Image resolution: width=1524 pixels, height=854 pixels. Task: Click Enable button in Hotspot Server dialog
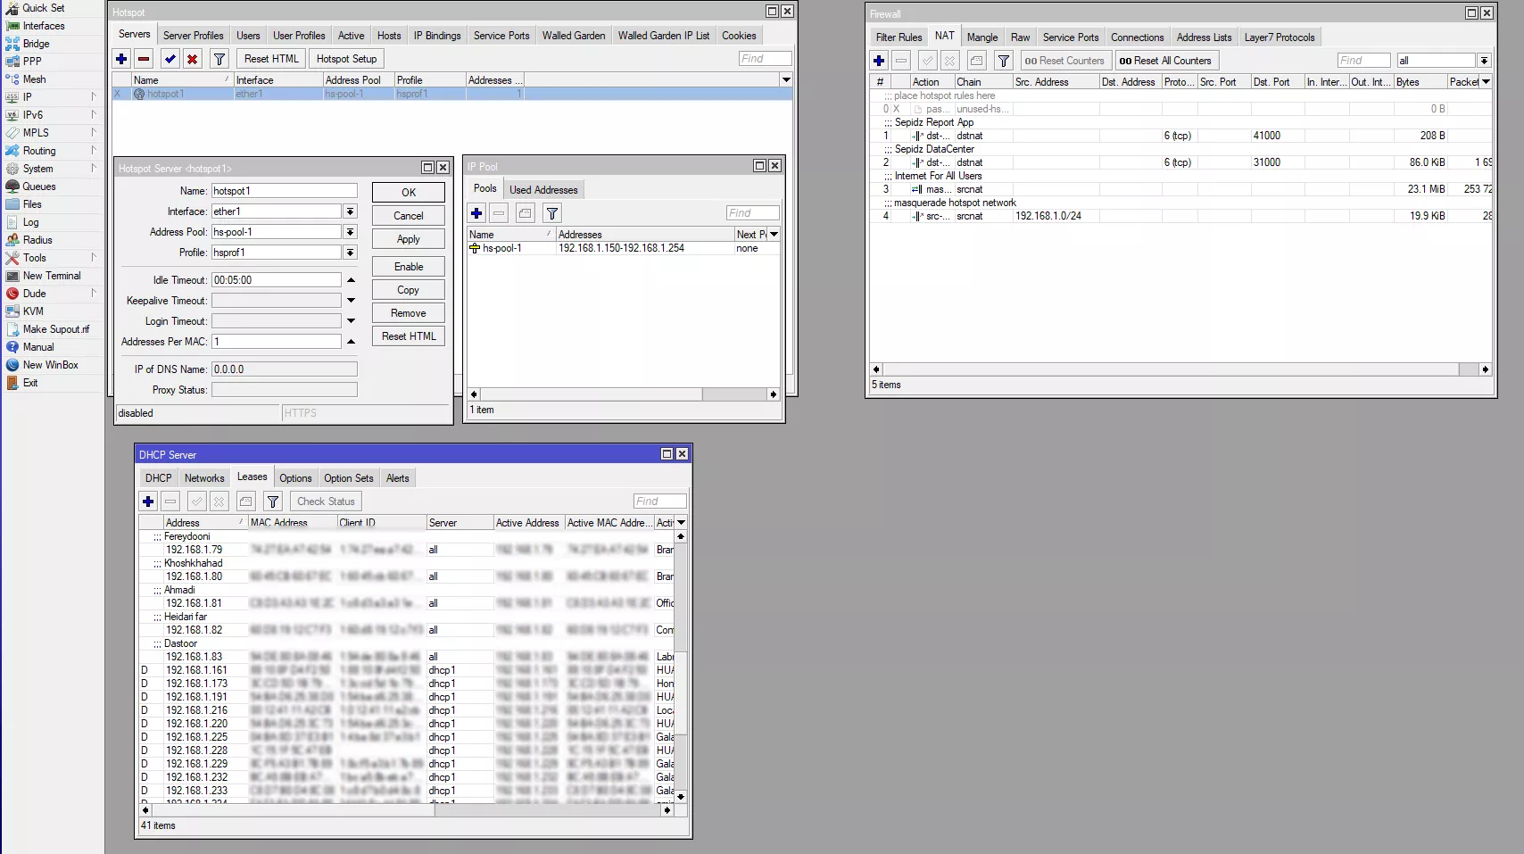(x=409, y=267)
